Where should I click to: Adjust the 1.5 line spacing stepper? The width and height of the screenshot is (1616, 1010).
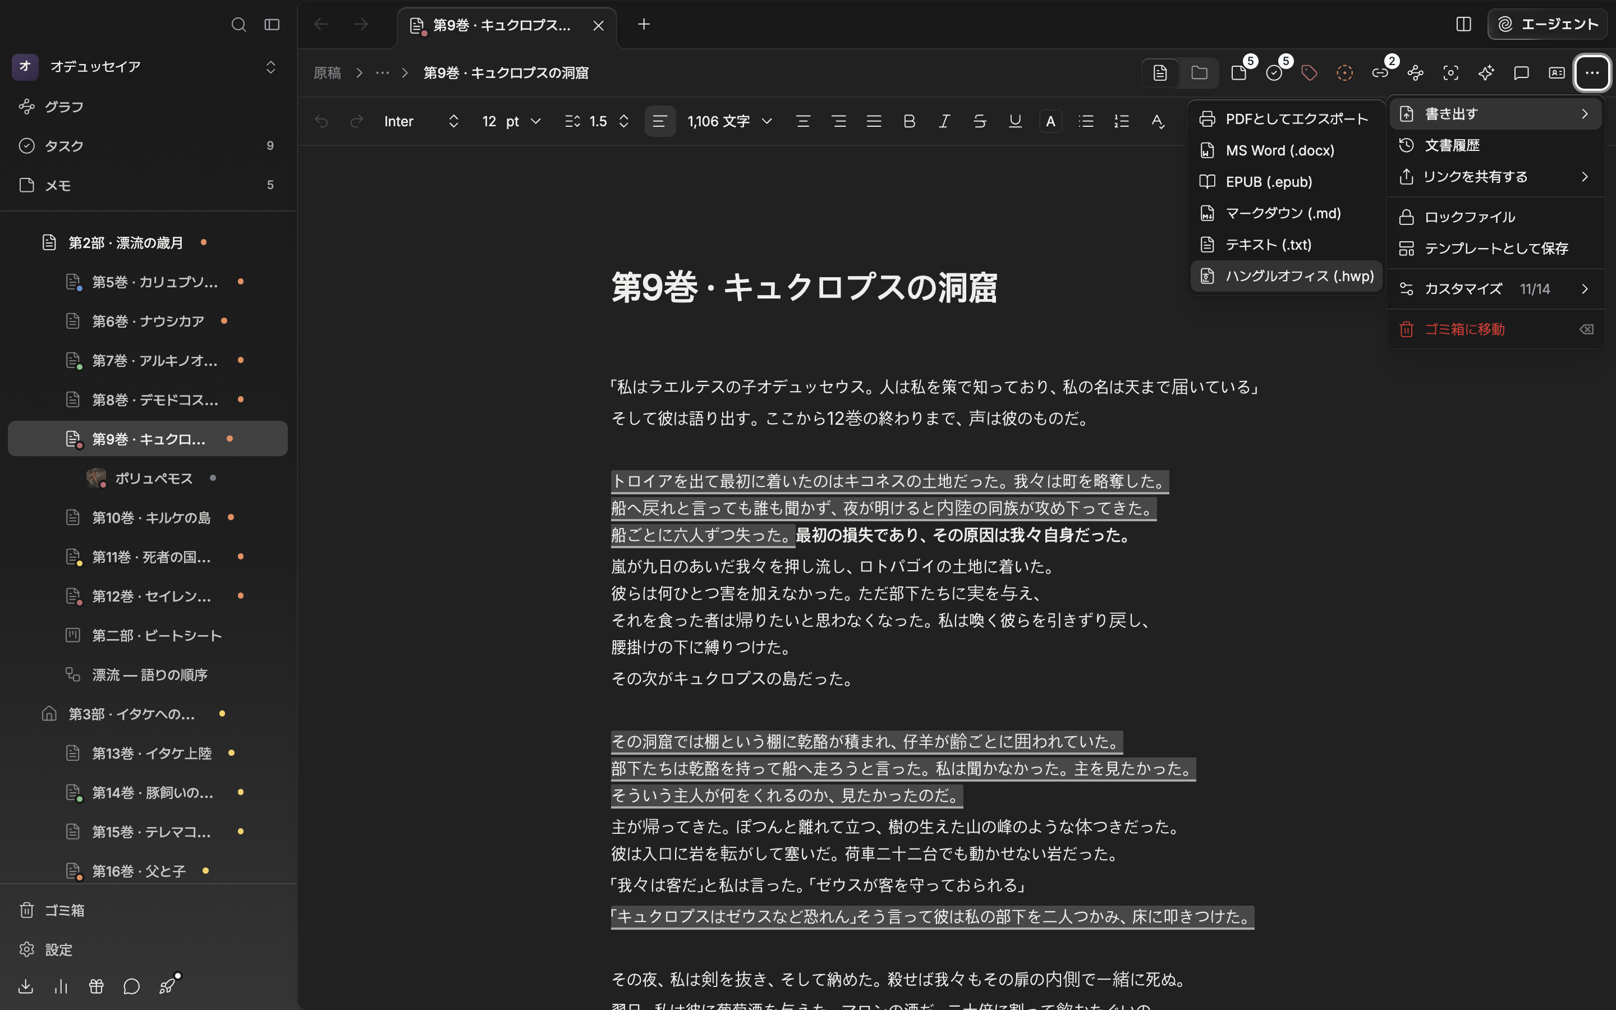[x=597, y=122]
